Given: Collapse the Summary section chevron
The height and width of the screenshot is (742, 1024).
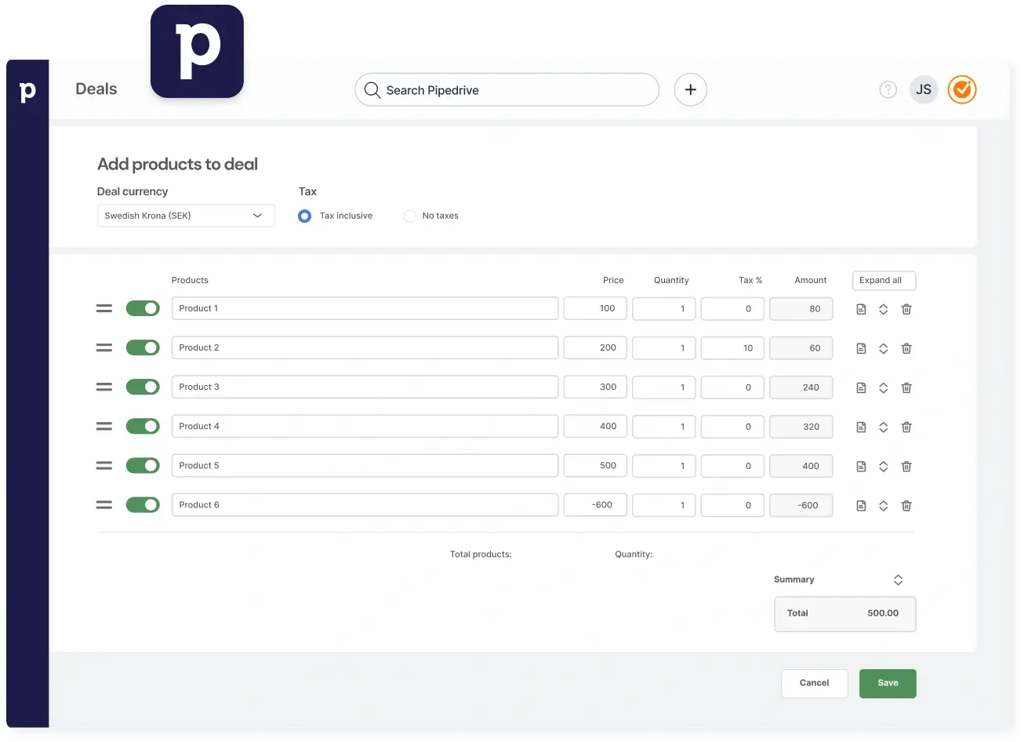Looking at the screenshot, I should click(x=899, y=580).
